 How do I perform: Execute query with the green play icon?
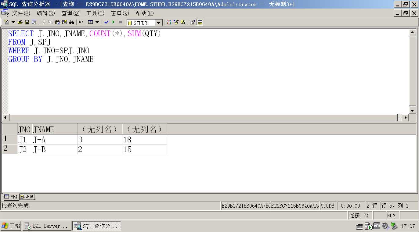[x=114, y=22]
